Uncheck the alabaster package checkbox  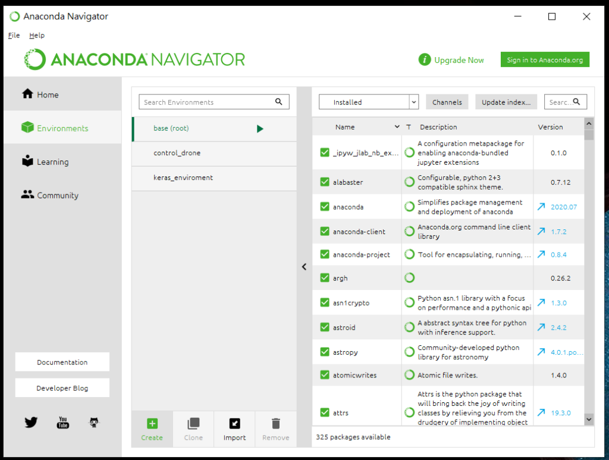pos(325,182)
